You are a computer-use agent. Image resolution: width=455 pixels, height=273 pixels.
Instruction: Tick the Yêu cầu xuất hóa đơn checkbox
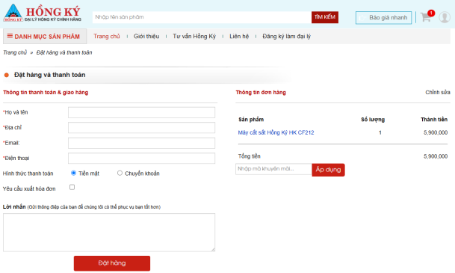coord(72,187)
